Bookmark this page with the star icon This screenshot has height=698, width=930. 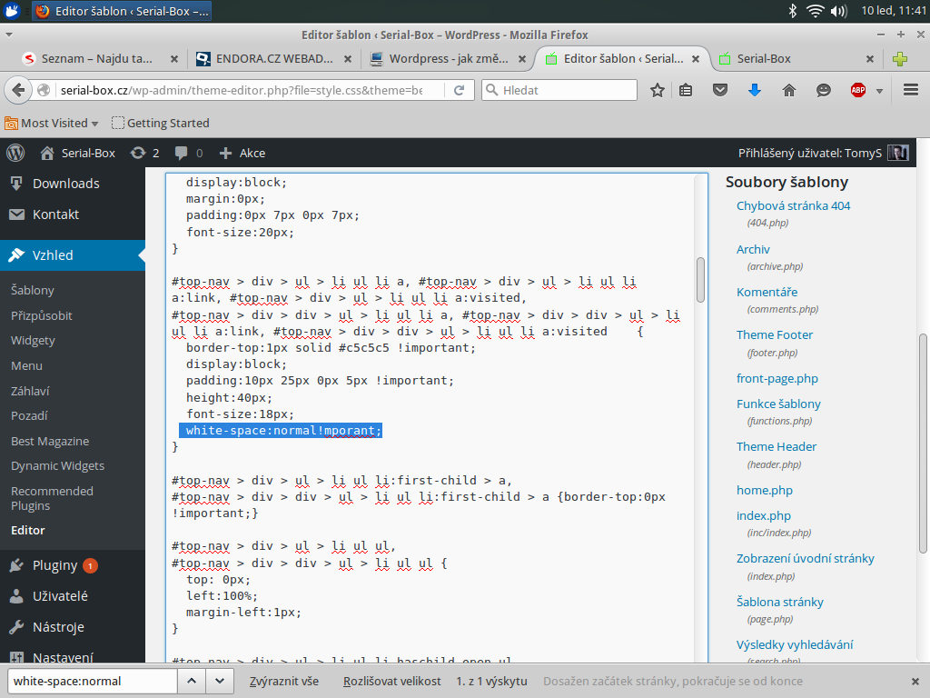(x=658, y=90)
